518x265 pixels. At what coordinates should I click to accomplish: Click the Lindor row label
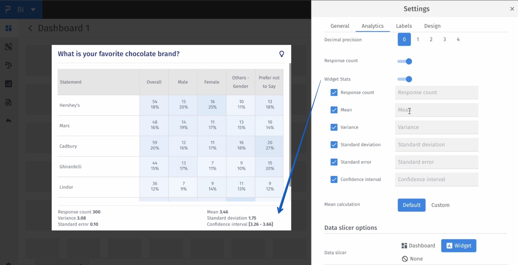(x=66, y=187)
